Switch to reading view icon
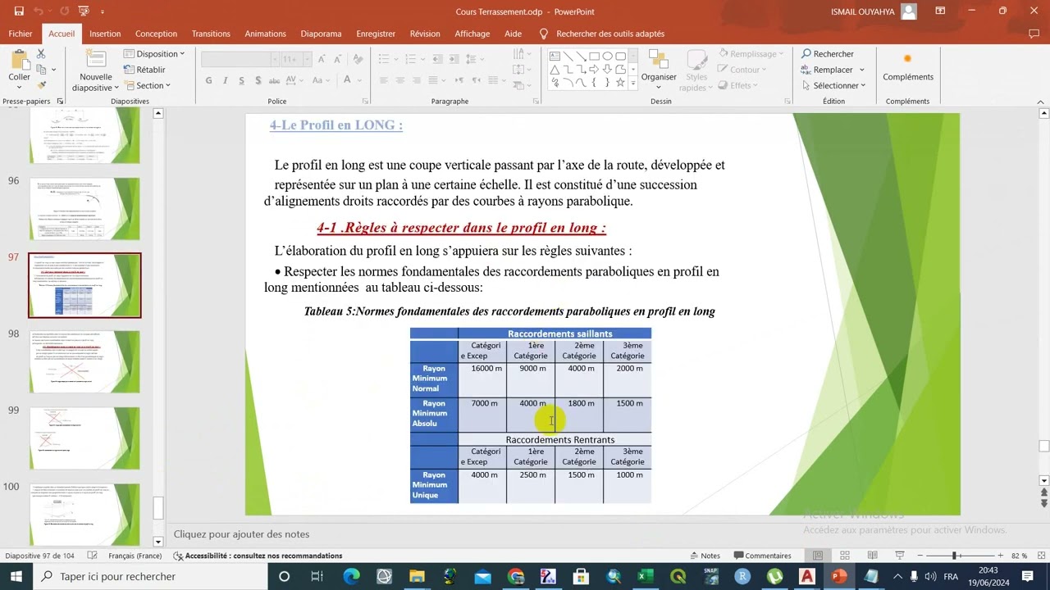 click(872, 556)
